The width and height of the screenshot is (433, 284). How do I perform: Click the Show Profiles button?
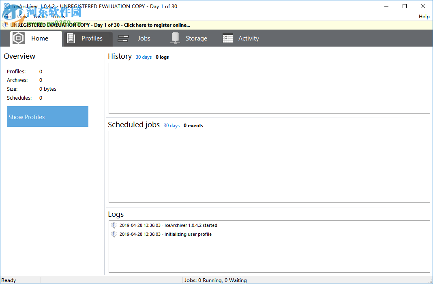(x=47, y=116)
